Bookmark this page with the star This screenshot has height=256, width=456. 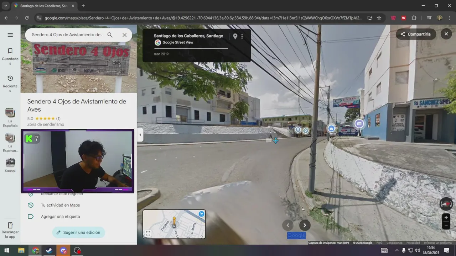(379, 18)
